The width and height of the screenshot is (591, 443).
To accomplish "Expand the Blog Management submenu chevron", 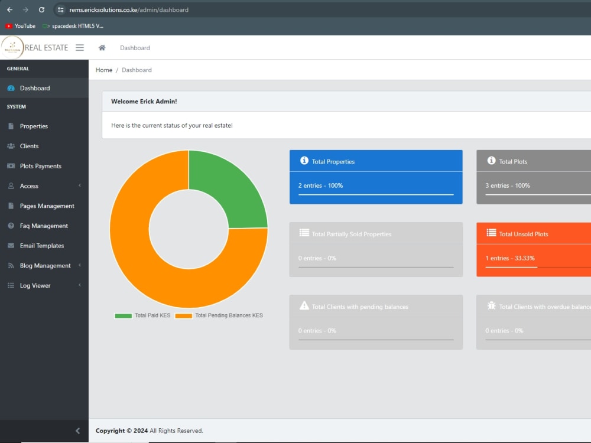I will click(80, 266).
